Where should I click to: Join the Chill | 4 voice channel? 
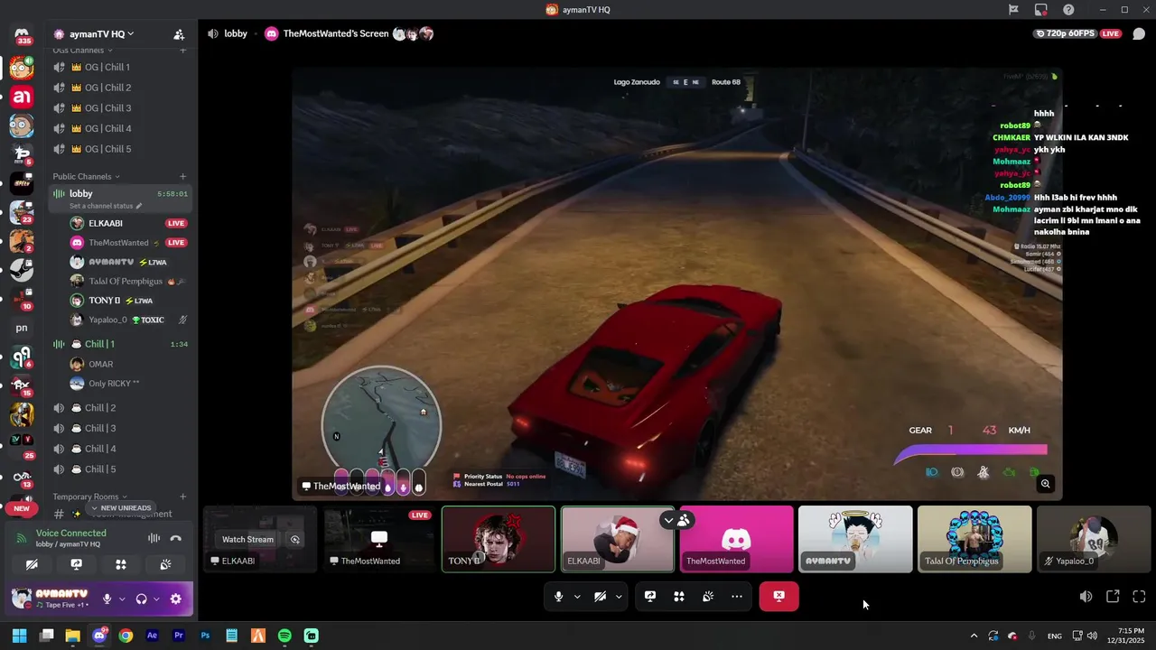120,449
